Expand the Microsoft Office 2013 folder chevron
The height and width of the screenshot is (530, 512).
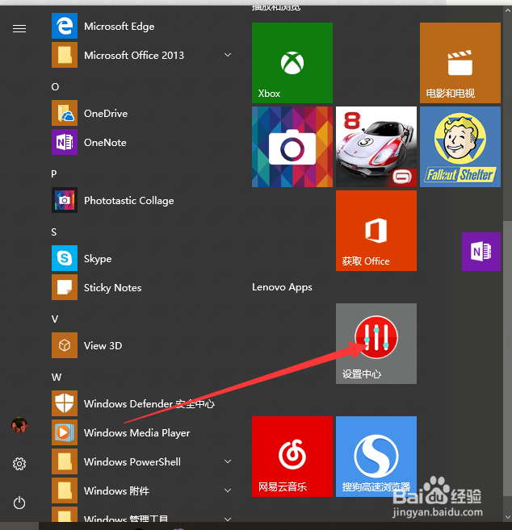point(228,55)
